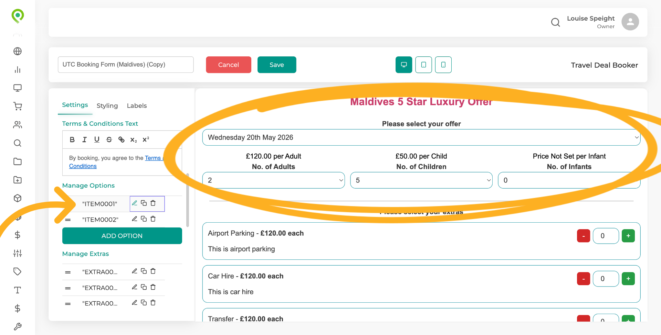The image size is (661, 335).
Task: Increase Airport Parking quantity with plus button
Action: tap(628, 236)
